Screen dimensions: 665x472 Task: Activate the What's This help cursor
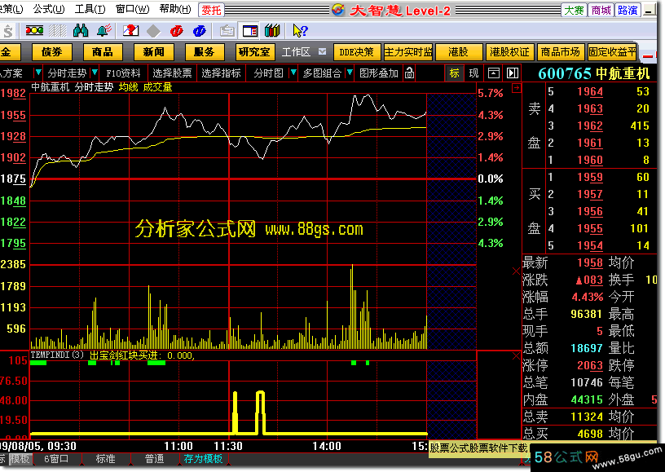click(x=300, y=30)
